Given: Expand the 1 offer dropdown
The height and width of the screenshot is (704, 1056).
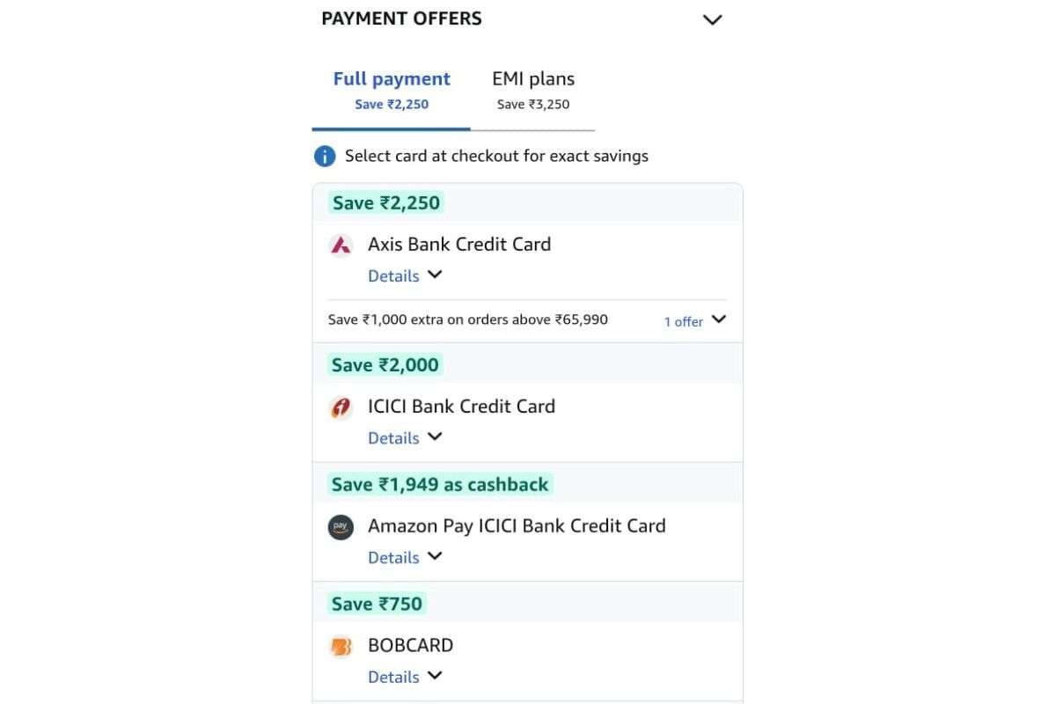Looking at the screenshot, I should (694, 320).
